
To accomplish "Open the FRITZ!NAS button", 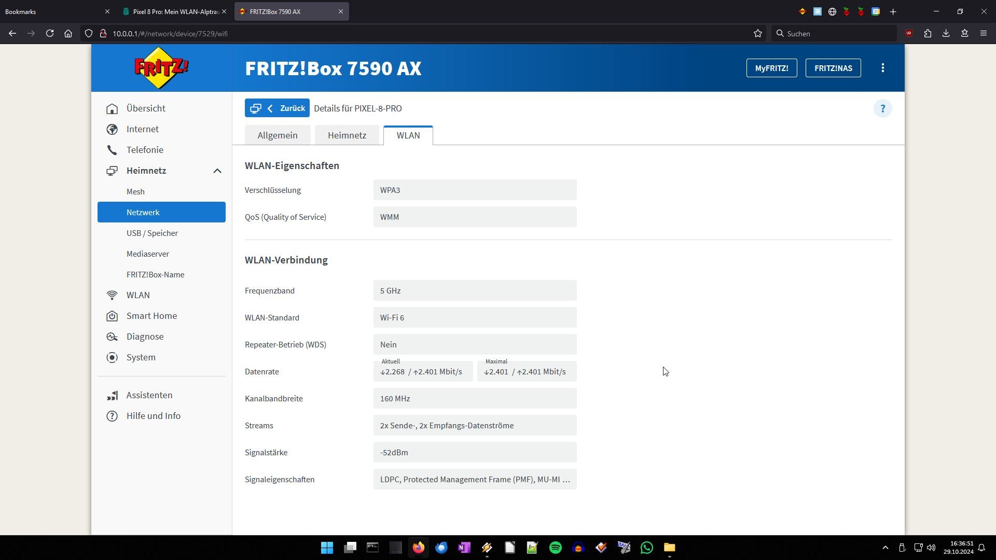I will [x=833, y=68].
